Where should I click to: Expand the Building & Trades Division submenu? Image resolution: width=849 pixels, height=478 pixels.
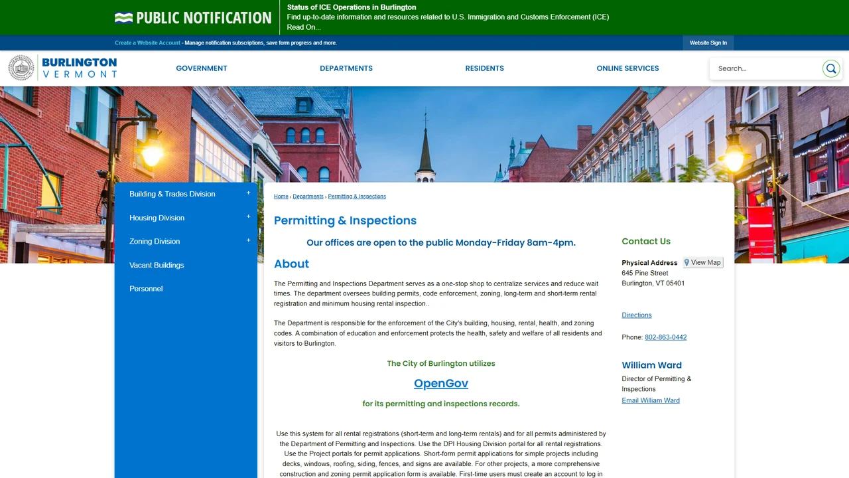249,193
